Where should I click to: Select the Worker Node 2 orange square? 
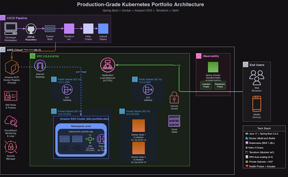[x=139, y=148]
